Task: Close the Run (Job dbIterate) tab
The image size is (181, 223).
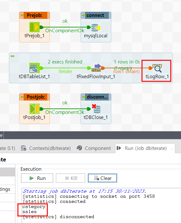Action: (x=172, y=149)
